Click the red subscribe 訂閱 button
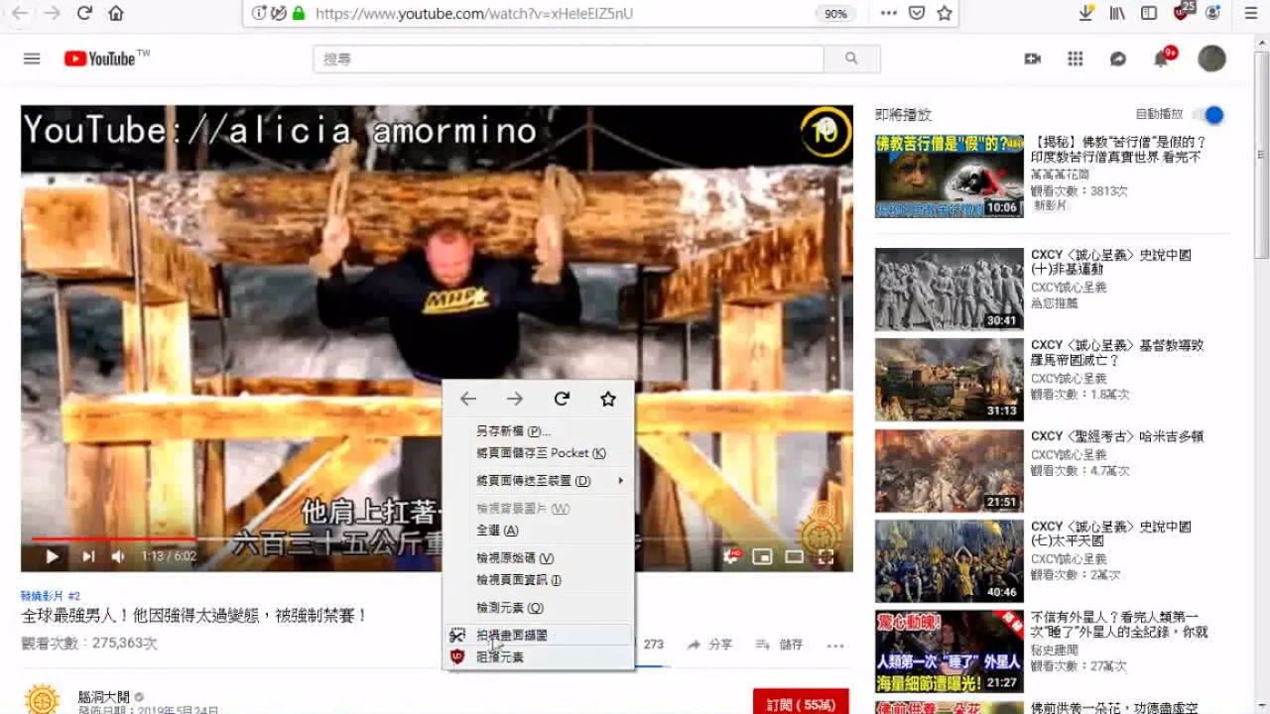 click(x=801, y=703)
